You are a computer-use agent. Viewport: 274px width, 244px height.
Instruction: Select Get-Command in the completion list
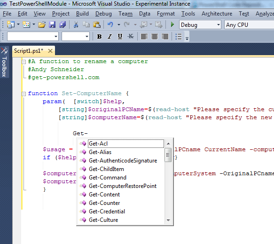click(108, 178)
